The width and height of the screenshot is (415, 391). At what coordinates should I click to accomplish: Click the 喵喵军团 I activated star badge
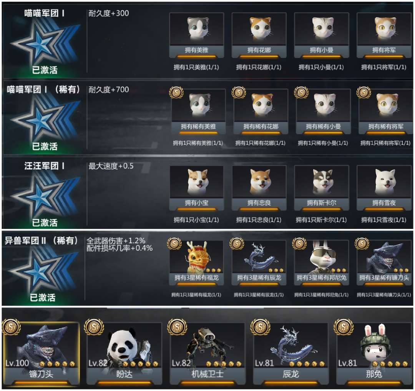(x=45, y=42)
